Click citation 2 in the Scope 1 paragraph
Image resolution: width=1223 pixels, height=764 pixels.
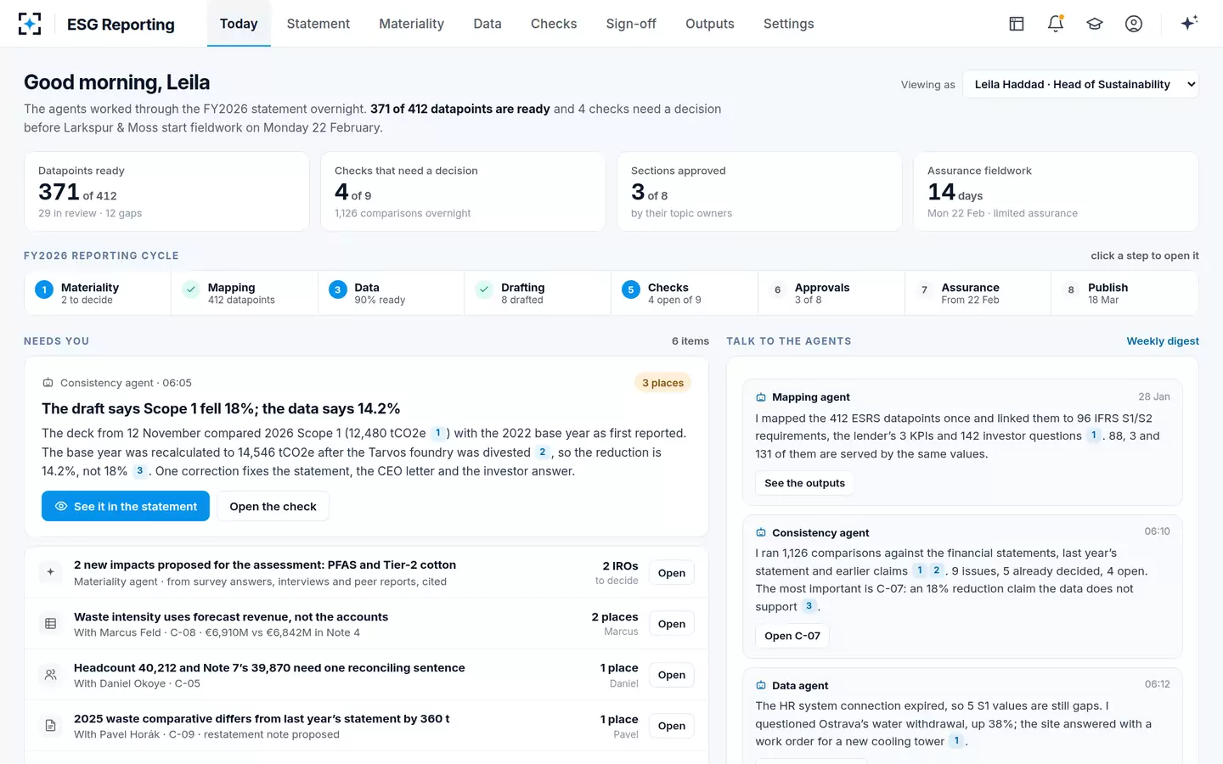pyautogui.click(x=543, y=452)
